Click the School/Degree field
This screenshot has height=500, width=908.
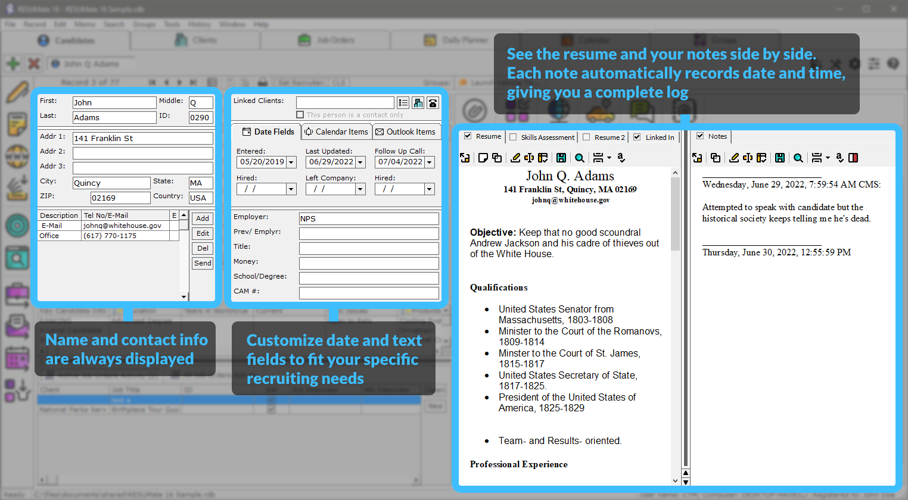click(x=369, y=278)
